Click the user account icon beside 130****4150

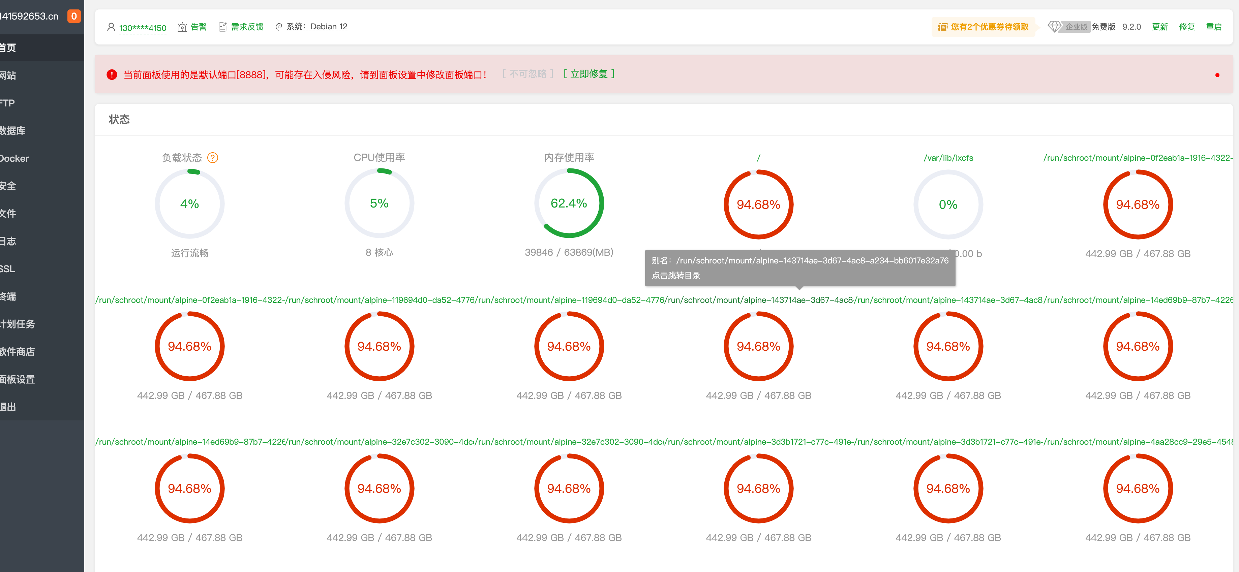click(x=111, y=27)
